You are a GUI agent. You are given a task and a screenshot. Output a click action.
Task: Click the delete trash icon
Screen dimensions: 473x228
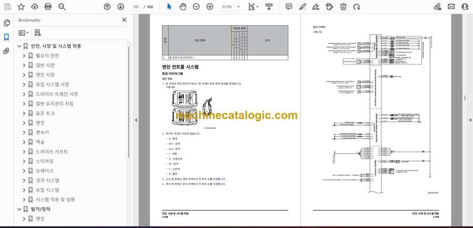(x=343, y=7)
